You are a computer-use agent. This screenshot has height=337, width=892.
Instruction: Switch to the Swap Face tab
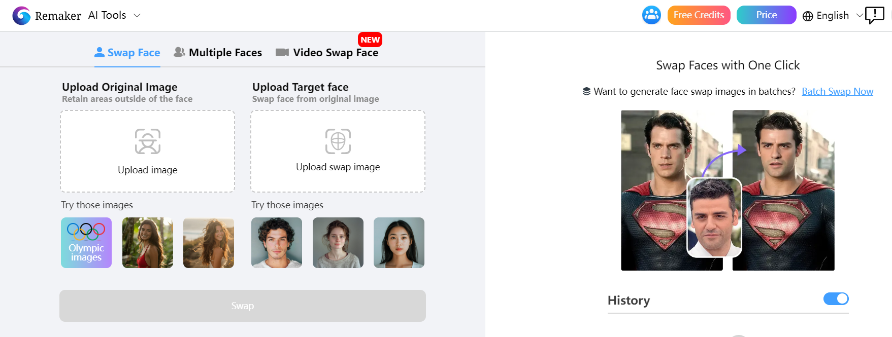point(127,53)
